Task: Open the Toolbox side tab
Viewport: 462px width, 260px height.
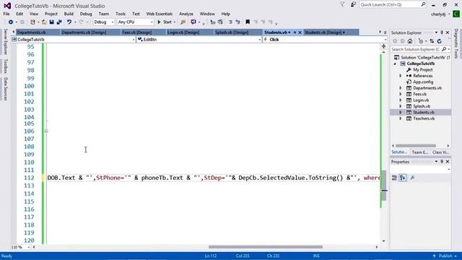Action: tap(5, 66)
